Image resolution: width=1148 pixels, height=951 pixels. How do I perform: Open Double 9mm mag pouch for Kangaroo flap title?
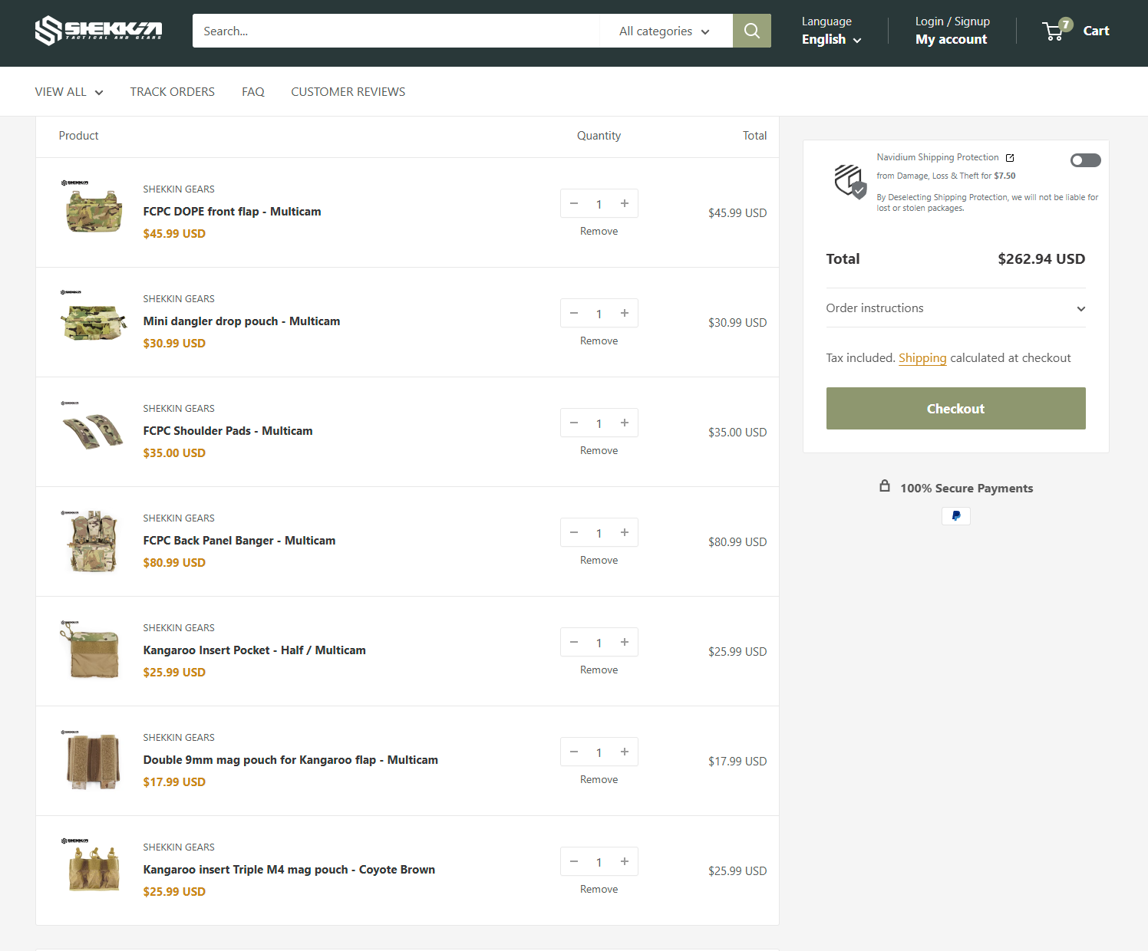click(291, 760)
